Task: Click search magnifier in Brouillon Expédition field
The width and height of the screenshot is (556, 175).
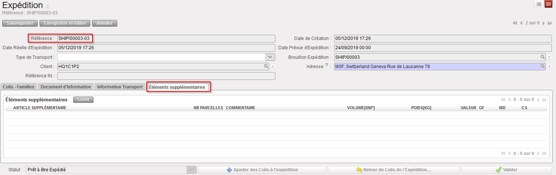Action: coord(543,57)
